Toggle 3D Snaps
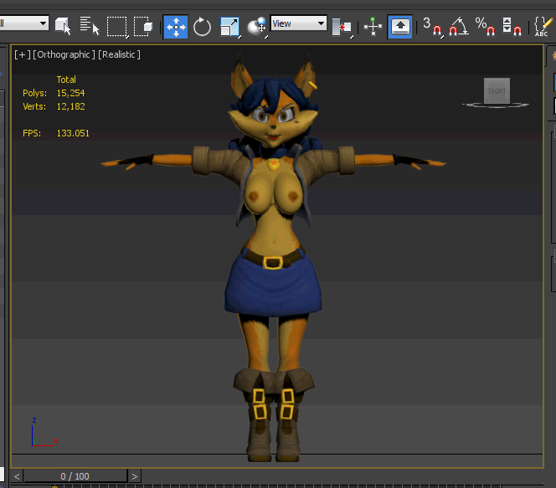556x488 pixels. click(433, 27)
